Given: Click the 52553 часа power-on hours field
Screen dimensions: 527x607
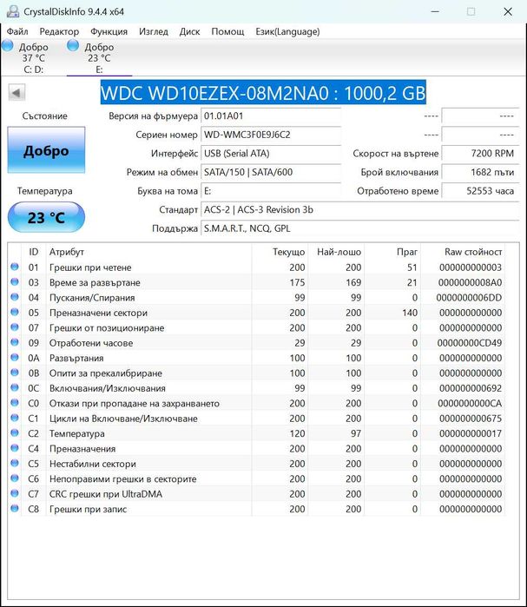Looking at the screenshot, I should [x=480, y=191].
